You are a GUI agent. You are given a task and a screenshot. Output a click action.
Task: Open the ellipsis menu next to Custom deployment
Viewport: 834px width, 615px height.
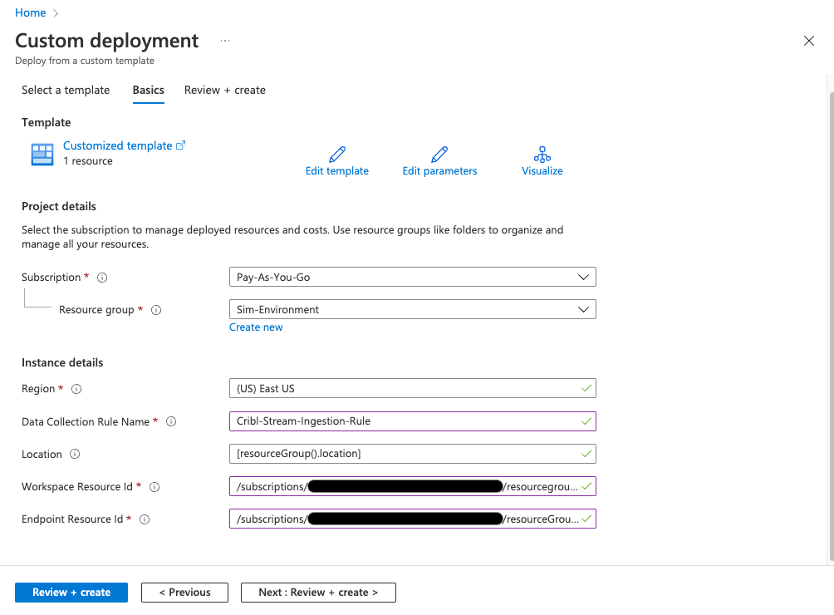[x=225, y=41]
